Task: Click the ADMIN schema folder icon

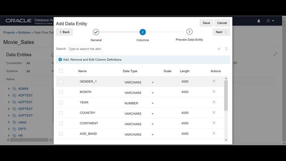Action: [14, 89]
